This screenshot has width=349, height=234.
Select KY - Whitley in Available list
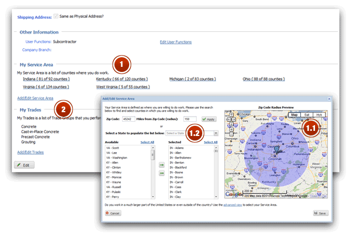128,173
